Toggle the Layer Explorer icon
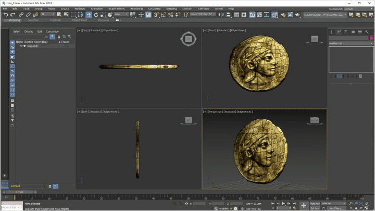The height and width of the screenshot is (211, 375). coord(244,15)
